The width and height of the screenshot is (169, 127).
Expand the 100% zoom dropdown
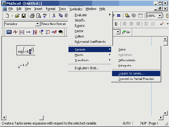pos(160,16)
